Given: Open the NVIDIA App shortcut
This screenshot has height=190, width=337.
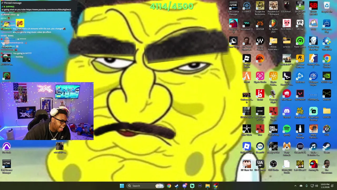Looking at the screenshot, I should coord(327,78).
